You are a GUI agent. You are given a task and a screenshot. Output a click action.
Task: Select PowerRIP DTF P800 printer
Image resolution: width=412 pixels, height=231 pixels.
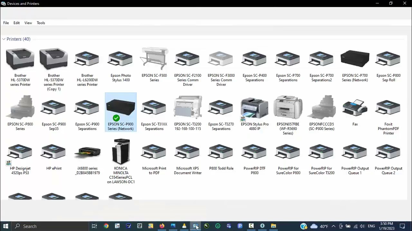(x=255, y=159)
